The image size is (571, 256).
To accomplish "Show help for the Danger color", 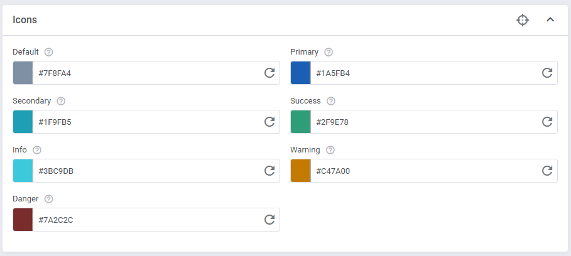I will tap(49, 199).
